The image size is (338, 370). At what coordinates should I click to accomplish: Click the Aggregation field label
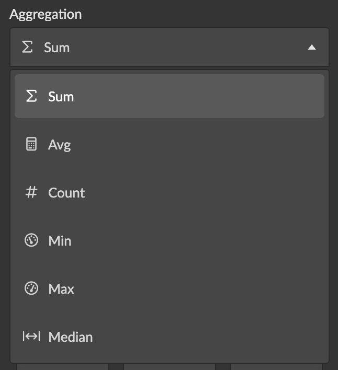click(x=46, y=14)
